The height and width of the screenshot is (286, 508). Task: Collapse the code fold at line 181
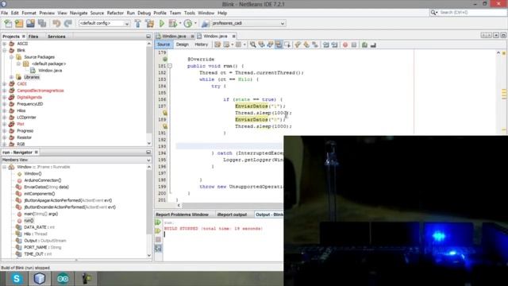(169, 66)
